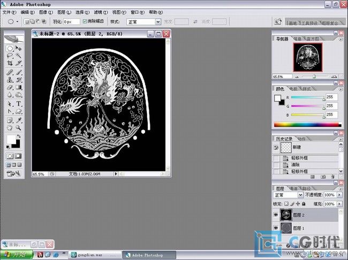
Task: Click the foreground color swatch in Color panel
Action: click(277, 98)
